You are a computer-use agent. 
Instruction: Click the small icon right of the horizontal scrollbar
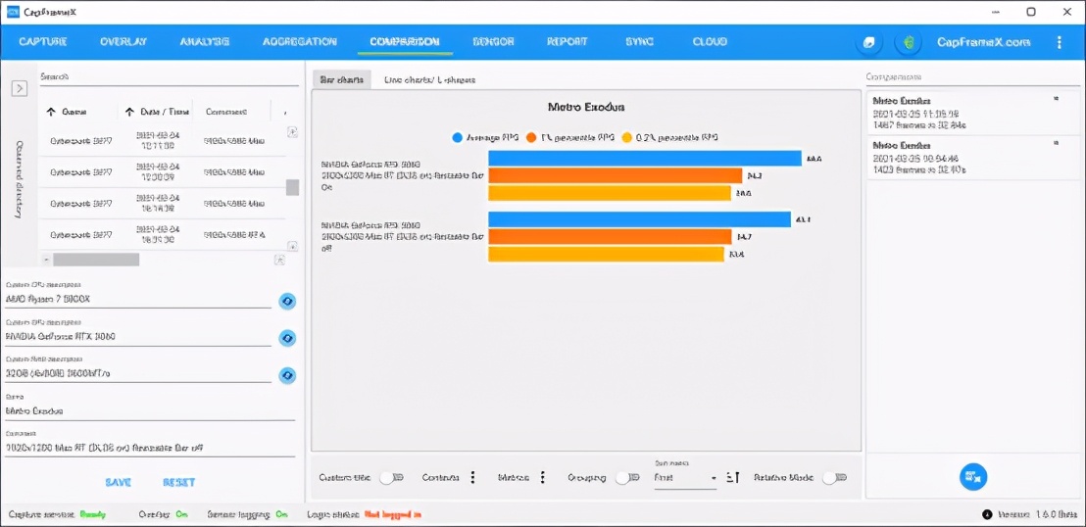pos(279,260)
